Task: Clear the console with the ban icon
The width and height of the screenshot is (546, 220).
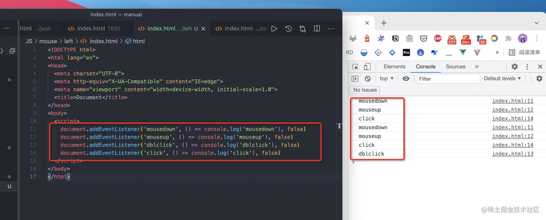Action: point(368,79)
